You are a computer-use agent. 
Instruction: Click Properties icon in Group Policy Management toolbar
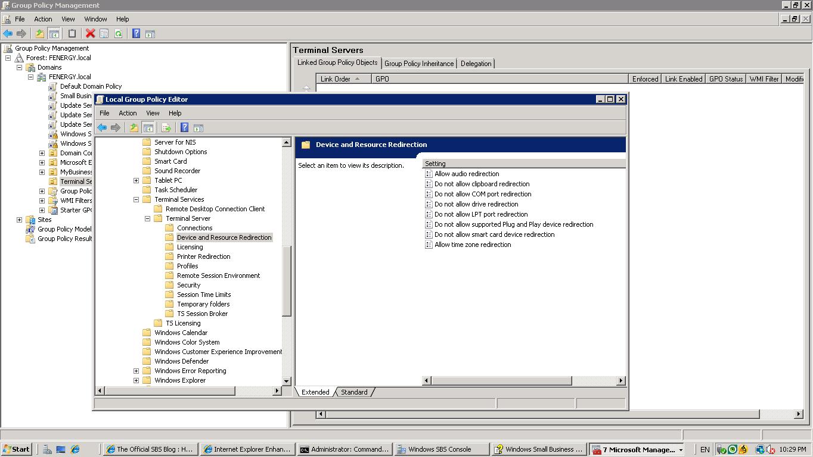click(x=104, y=34)
